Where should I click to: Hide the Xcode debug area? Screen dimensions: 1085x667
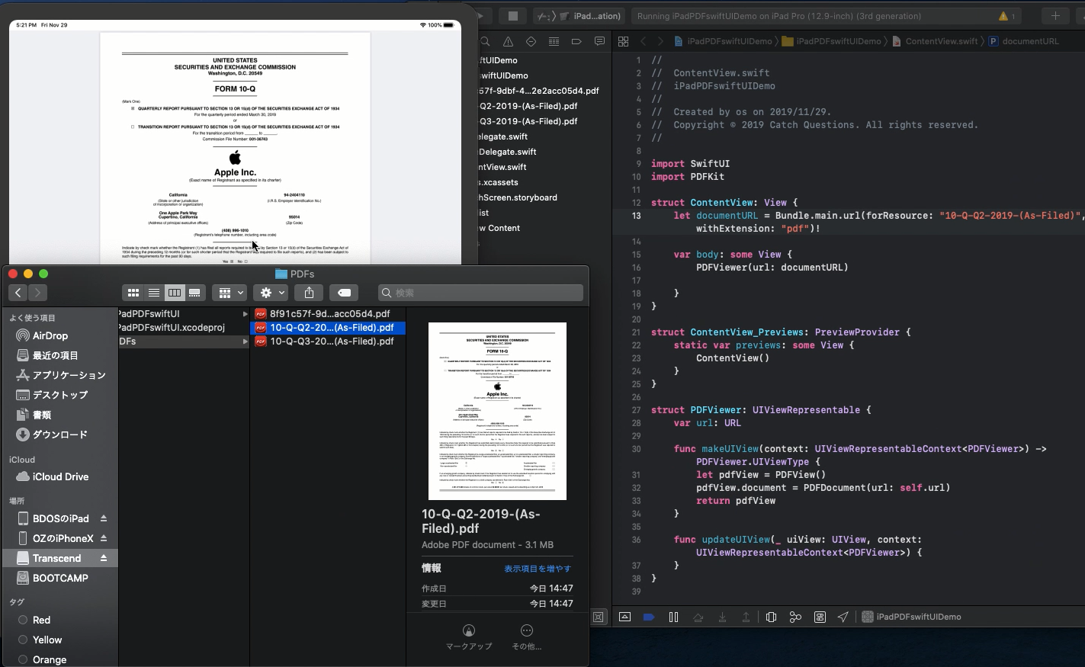click(x=624, y=617)
